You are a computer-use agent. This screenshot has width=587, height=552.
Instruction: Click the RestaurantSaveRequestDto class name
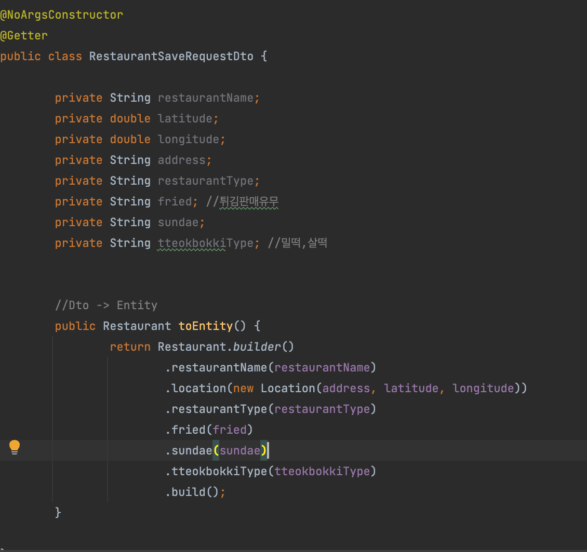tap(171, 57)
